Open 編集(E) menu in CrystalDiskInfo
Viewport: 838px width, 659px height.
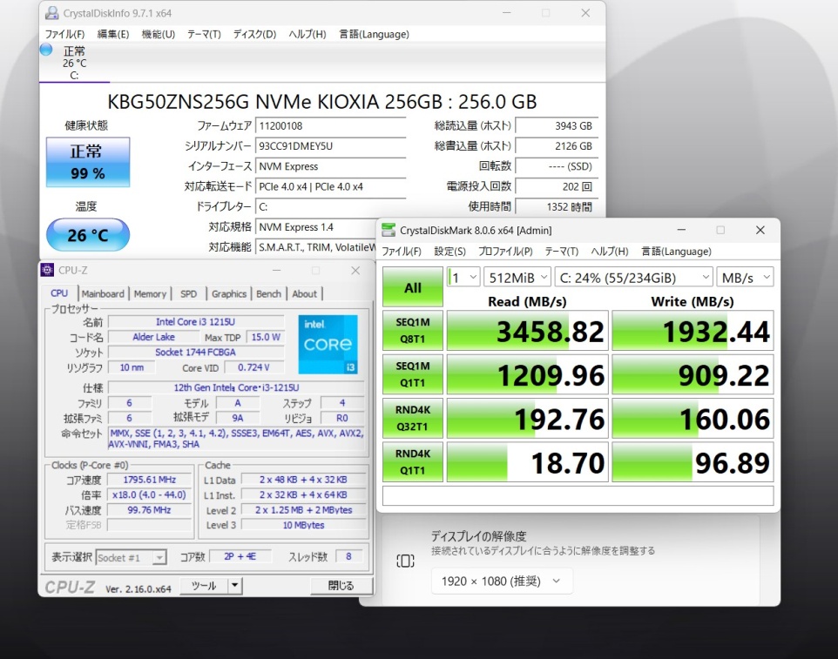pos(113,34)
